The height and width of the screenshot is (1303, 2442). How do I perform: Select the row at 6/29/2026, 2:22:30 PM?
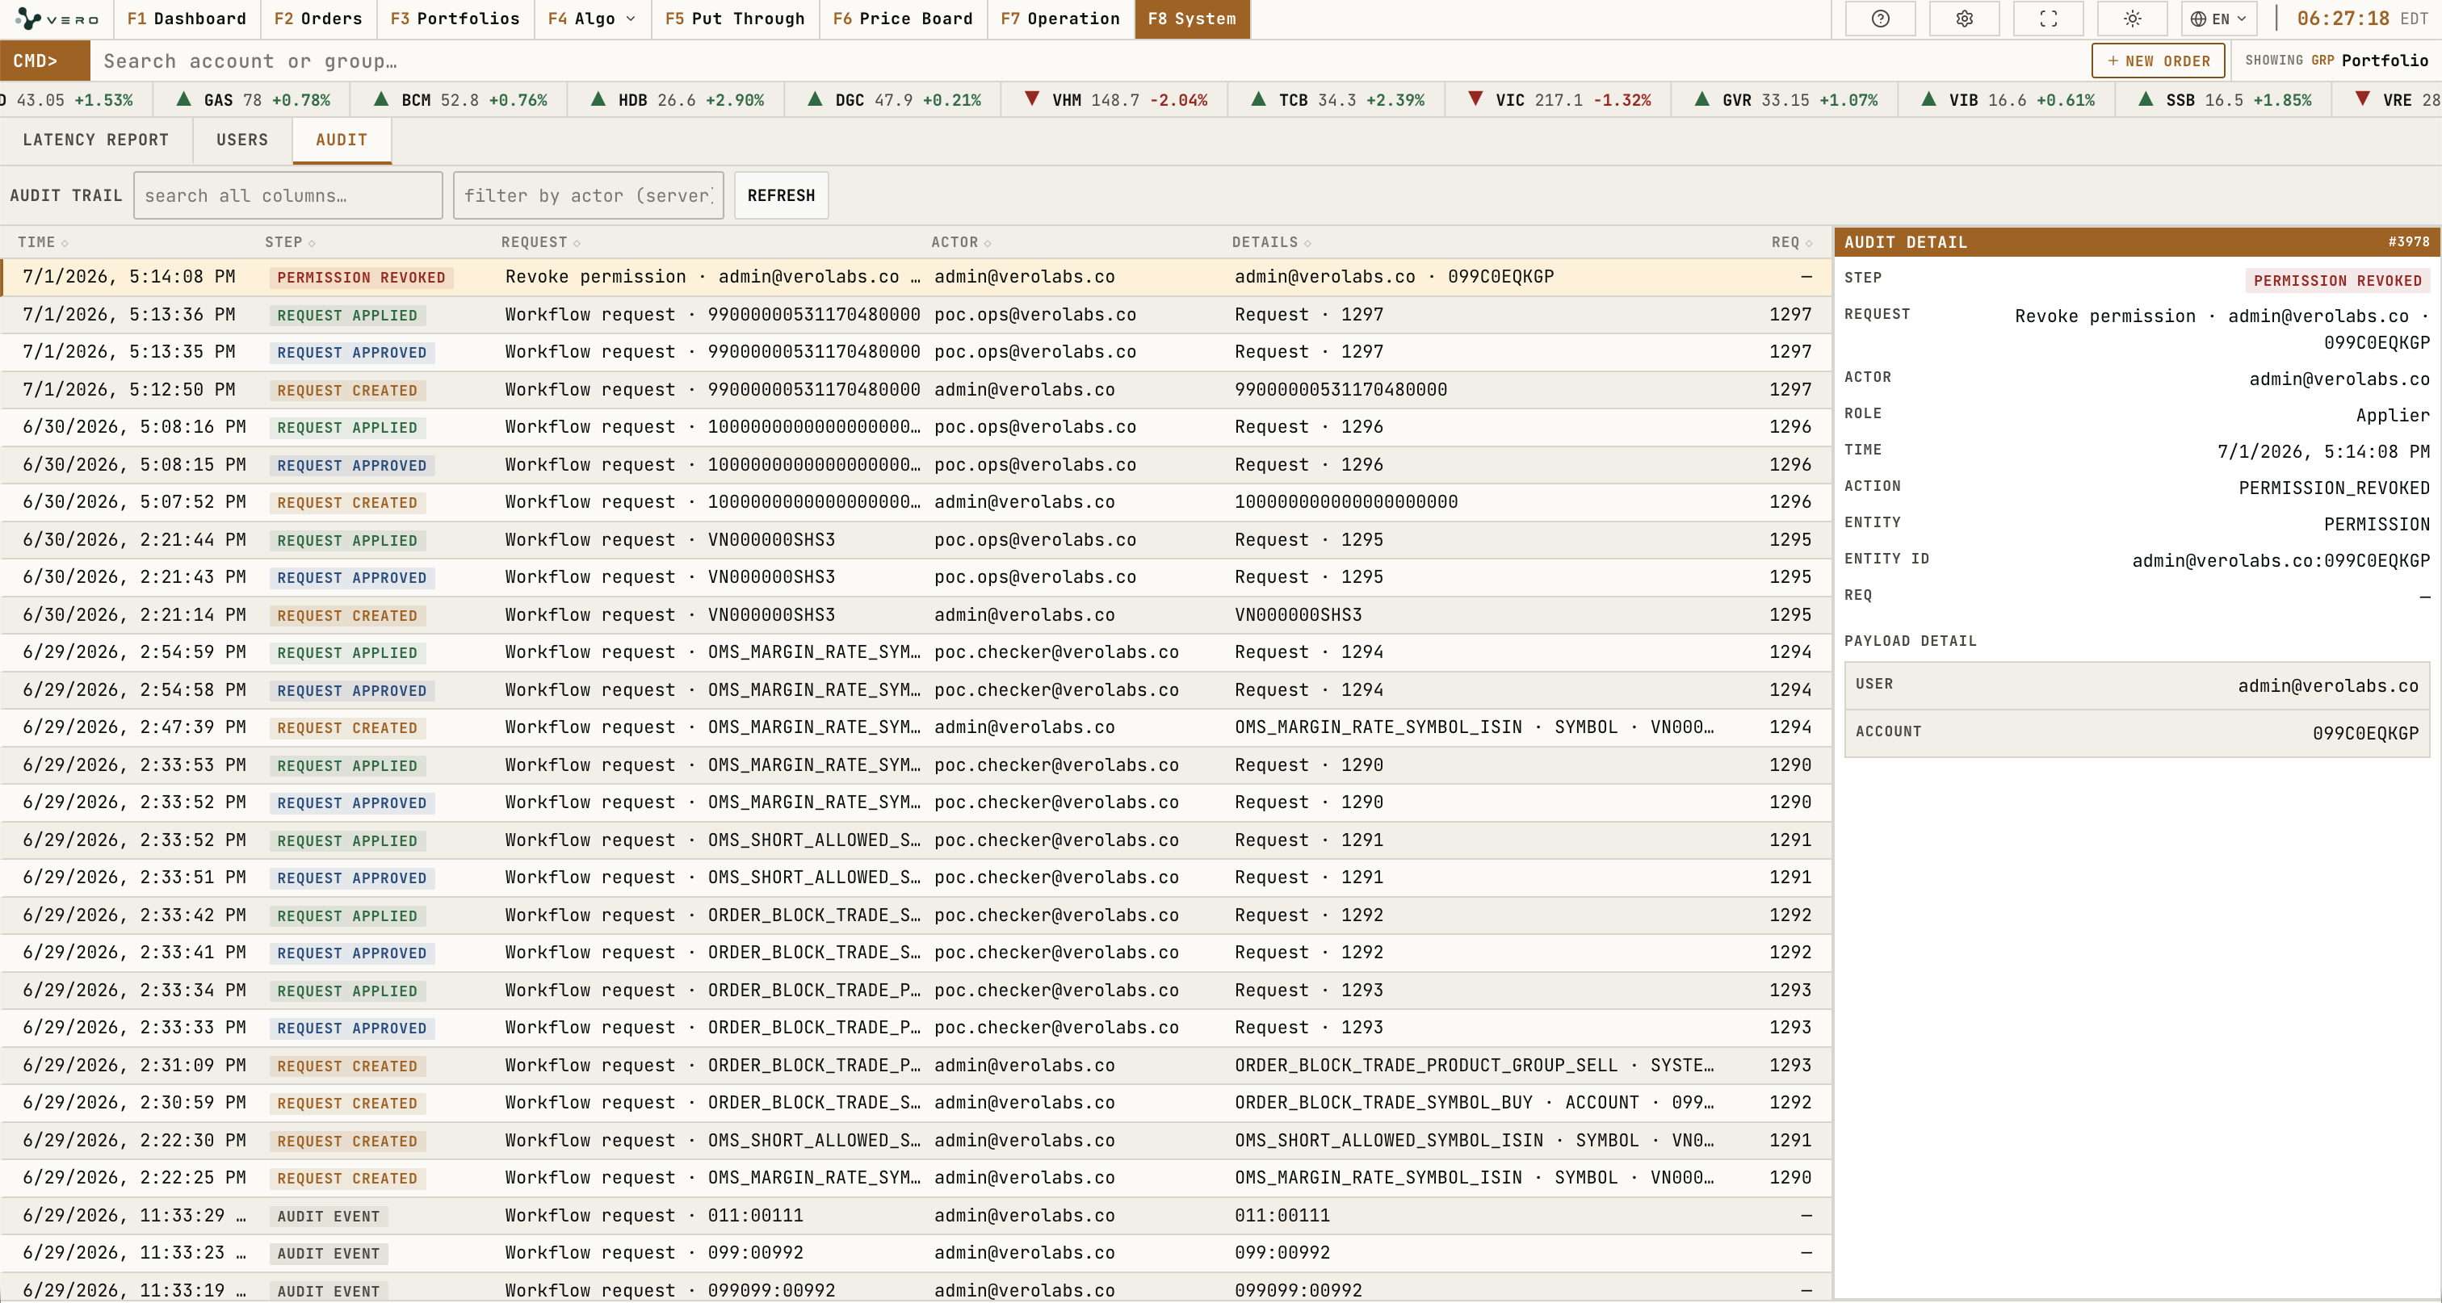[917, 1141]
